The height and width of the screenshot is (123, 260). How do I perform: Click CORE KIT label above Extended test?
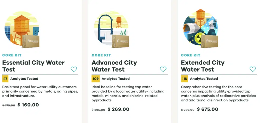[x=191, y=55]
